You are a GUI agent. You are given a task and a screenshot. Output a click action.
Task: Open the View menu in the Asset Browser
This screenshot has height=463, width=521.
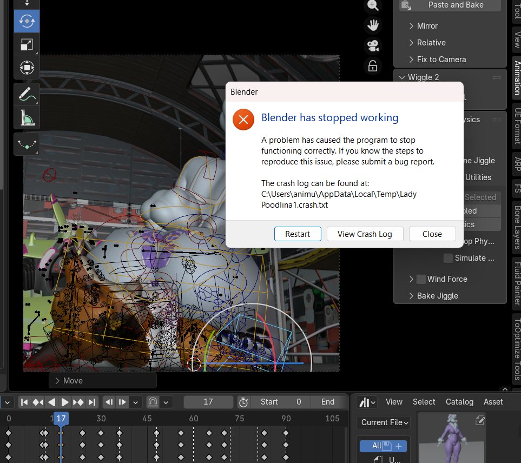click(x=394, y=402)
